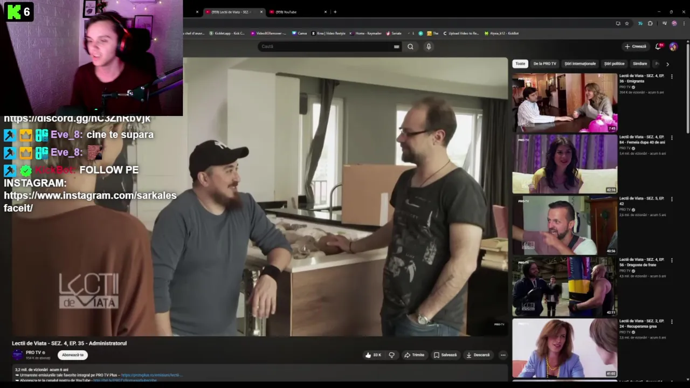Bookmark this page with the star icon
The image size is (690, 388).
point(627,23)
